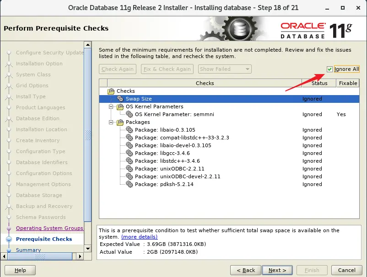
Task: Click gear icon for unixODBC-devel-2.2.11
Action: (129, 176)
